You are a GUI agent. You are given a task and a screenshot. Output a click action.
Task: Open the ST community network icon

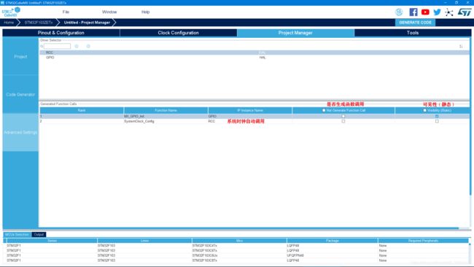pos(449,12)
